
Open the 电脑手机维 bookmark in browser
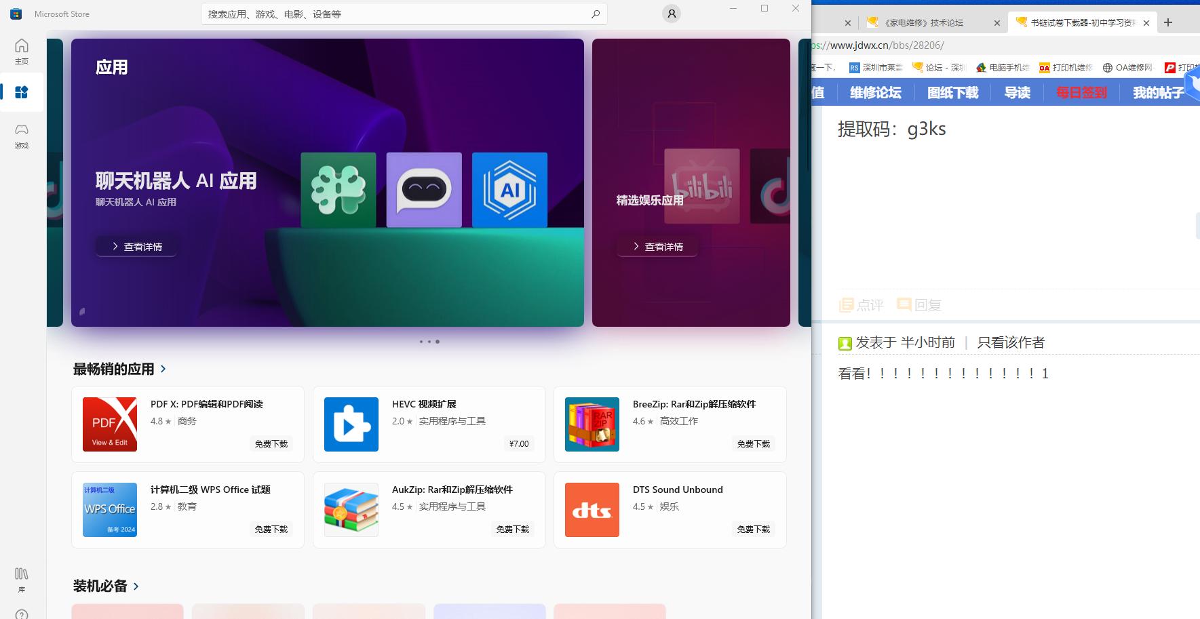click(x=1003, y=67)
